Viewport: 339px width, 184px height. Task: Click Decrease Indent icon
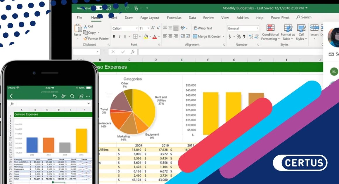pos(183,36)
